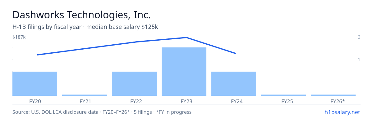Click the $187k salary axis label
Screen dimensions: 373x124
pos(19,37)
